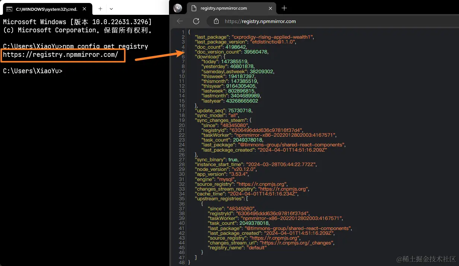Click the site lock info icon
The image size is (459, 266).
pos(216,21)
